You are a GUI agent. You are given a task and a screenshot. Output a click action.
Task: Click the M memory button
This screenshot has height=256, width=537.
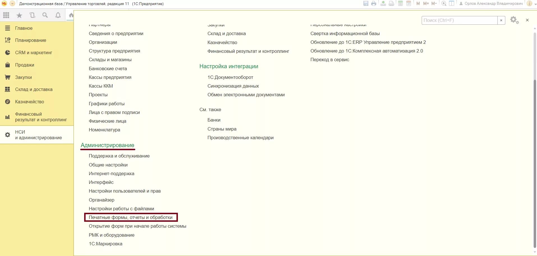coord(418,3)
